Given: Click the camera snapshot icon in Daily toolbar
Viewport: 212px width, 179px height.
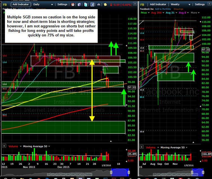Looking at the screenshot, I should point(99,5).
